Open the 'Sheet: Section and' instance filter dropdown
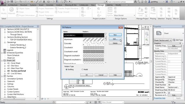Screen dimensions: 185x104 pyautogui.click(x=163, y=40)
